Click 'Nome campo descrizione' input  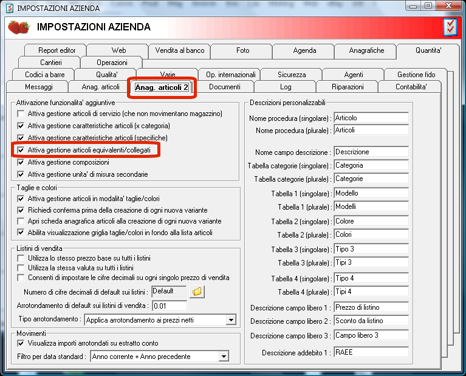click(x=371, y=152)
